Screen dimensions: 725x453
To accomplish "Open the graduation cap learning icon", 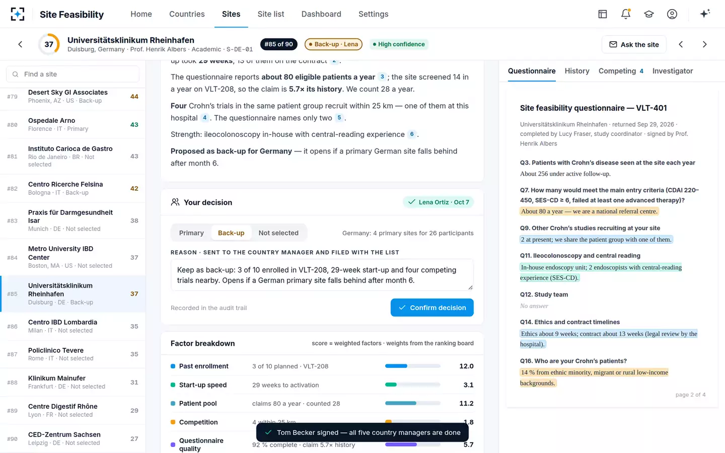I will (649, 14).
